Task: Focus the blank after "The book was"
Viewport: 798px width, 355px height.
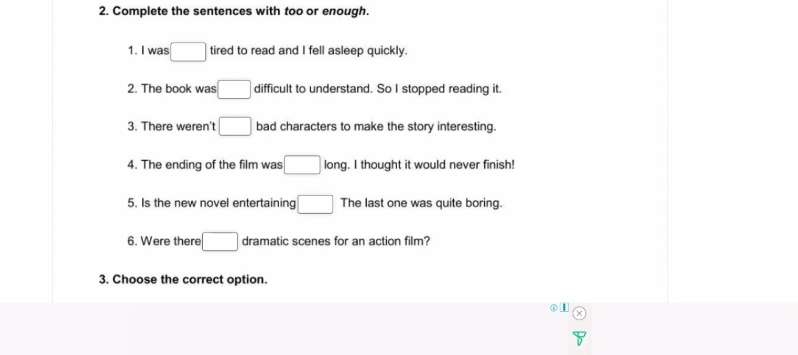Action: click(x=235, y=90)
